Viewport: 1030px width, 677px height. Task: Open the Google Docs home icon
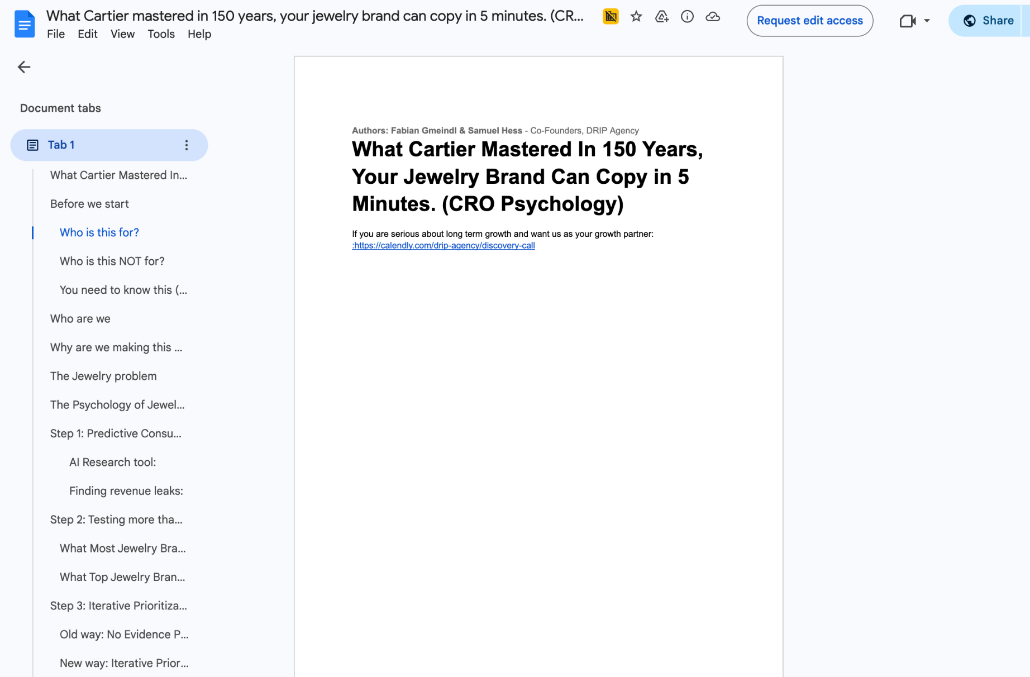click(x=24, y=24)
